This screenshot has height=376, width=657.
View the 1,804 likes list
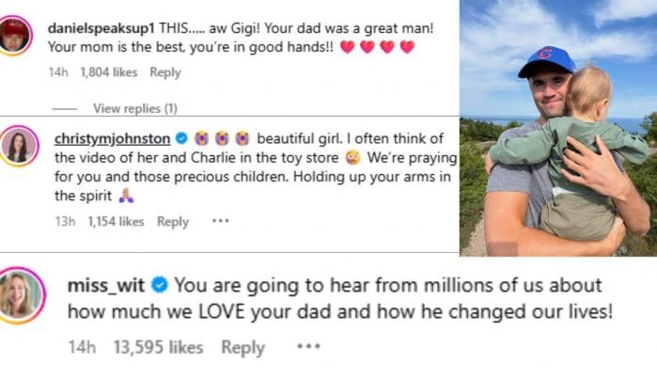109,72
